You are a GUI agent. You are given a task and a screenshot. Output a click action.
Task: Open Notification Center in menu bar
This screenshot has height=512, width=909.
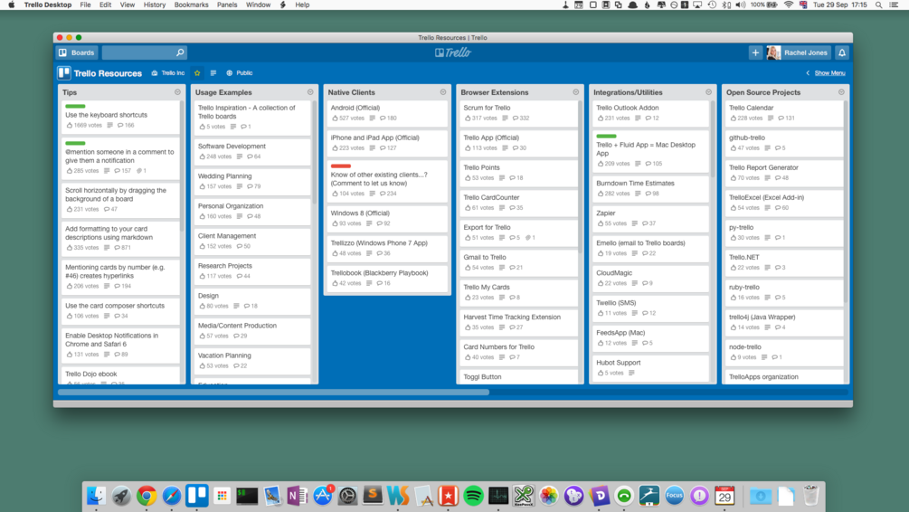(x=894, y=5)
